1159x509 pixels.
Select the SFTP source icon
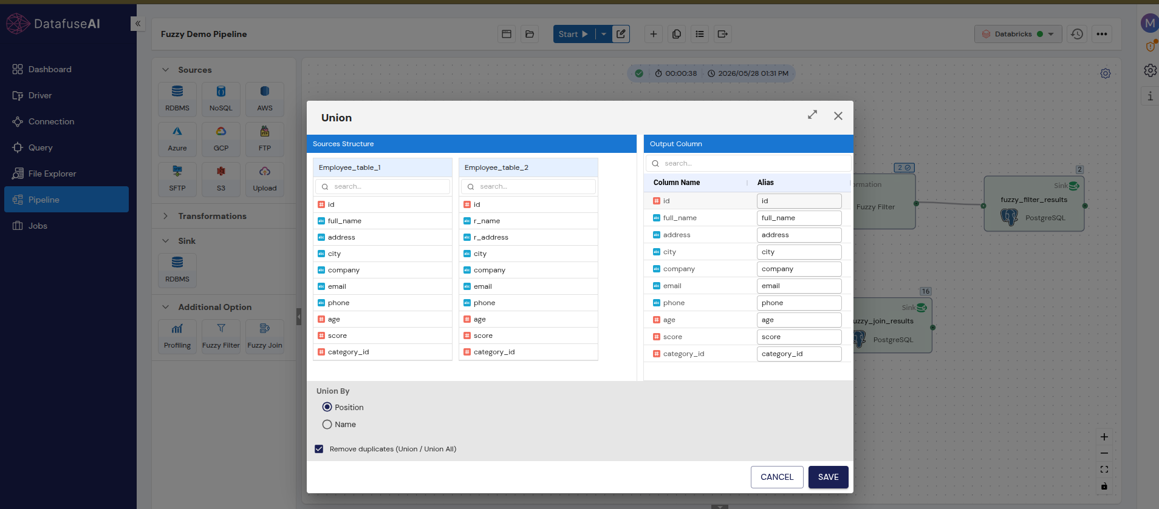(177, 179)
